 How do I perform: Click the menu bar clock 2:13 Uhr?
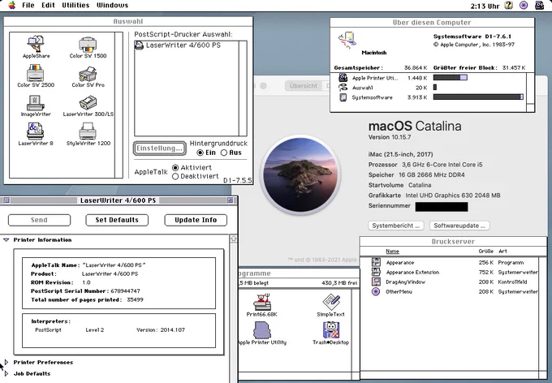485,6
